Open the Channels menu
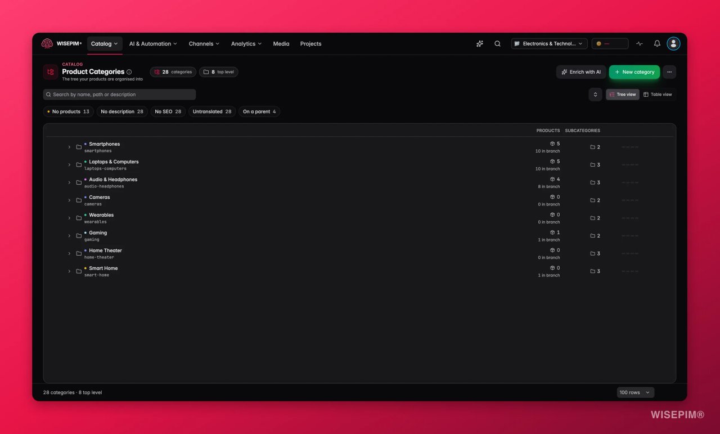720x434 pixels. coord(205,43)
